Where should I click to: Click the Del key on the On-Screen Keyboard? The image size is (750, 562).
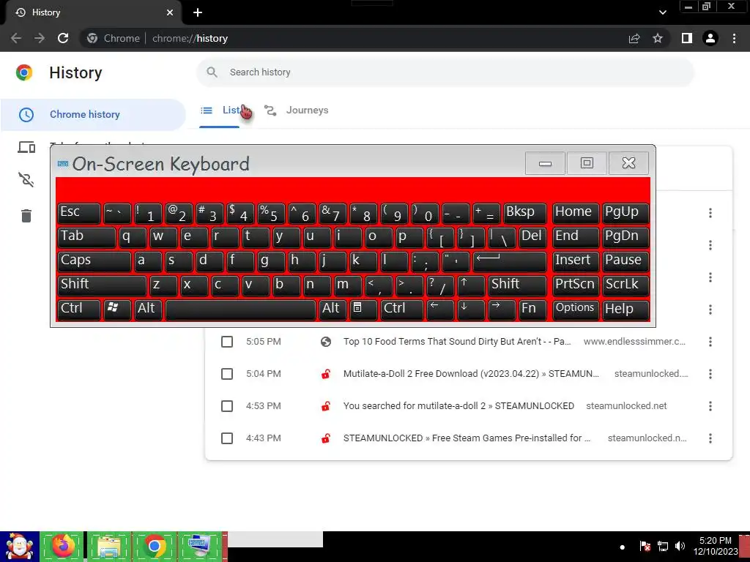coord(533,237)
